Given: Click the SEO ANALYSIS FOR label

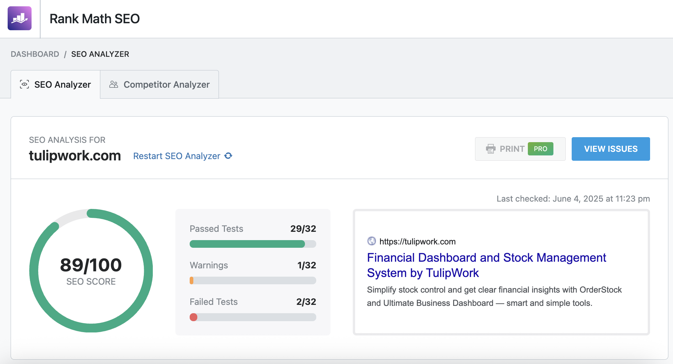Looking at the screenshot, I should [67, 140].
